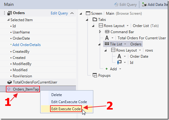Click the Tabs folder icon
Viewport: 169px width, 120px height.
(95, 19)
